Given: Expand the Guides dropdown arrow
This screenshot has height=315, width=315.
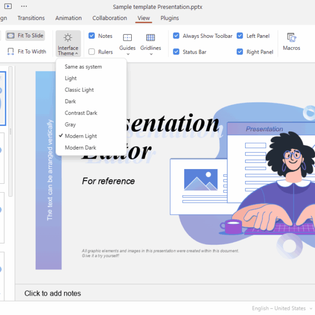Looking at the screenshot, I should [128, 54].
